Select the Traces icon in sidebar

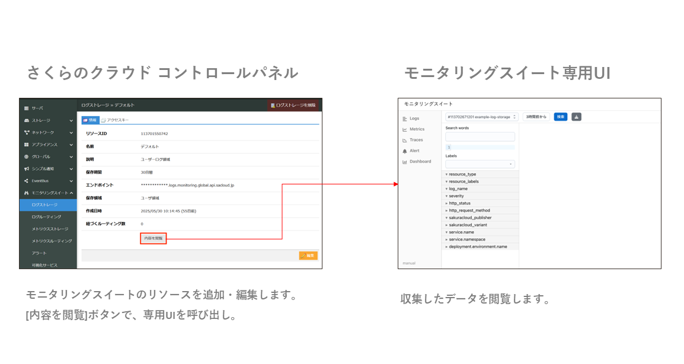(x=405, y=140)
